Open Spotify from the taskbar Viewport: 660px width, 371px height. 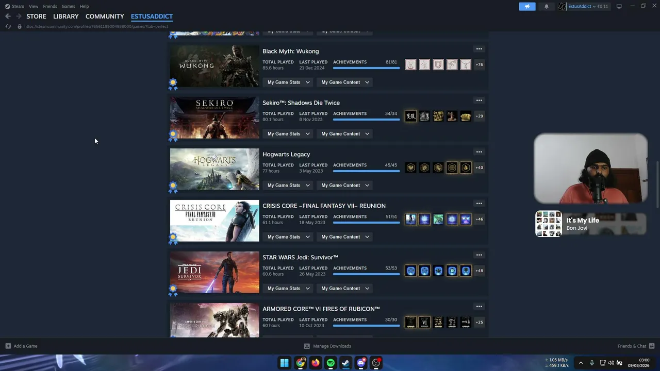(x=331, y=363)
